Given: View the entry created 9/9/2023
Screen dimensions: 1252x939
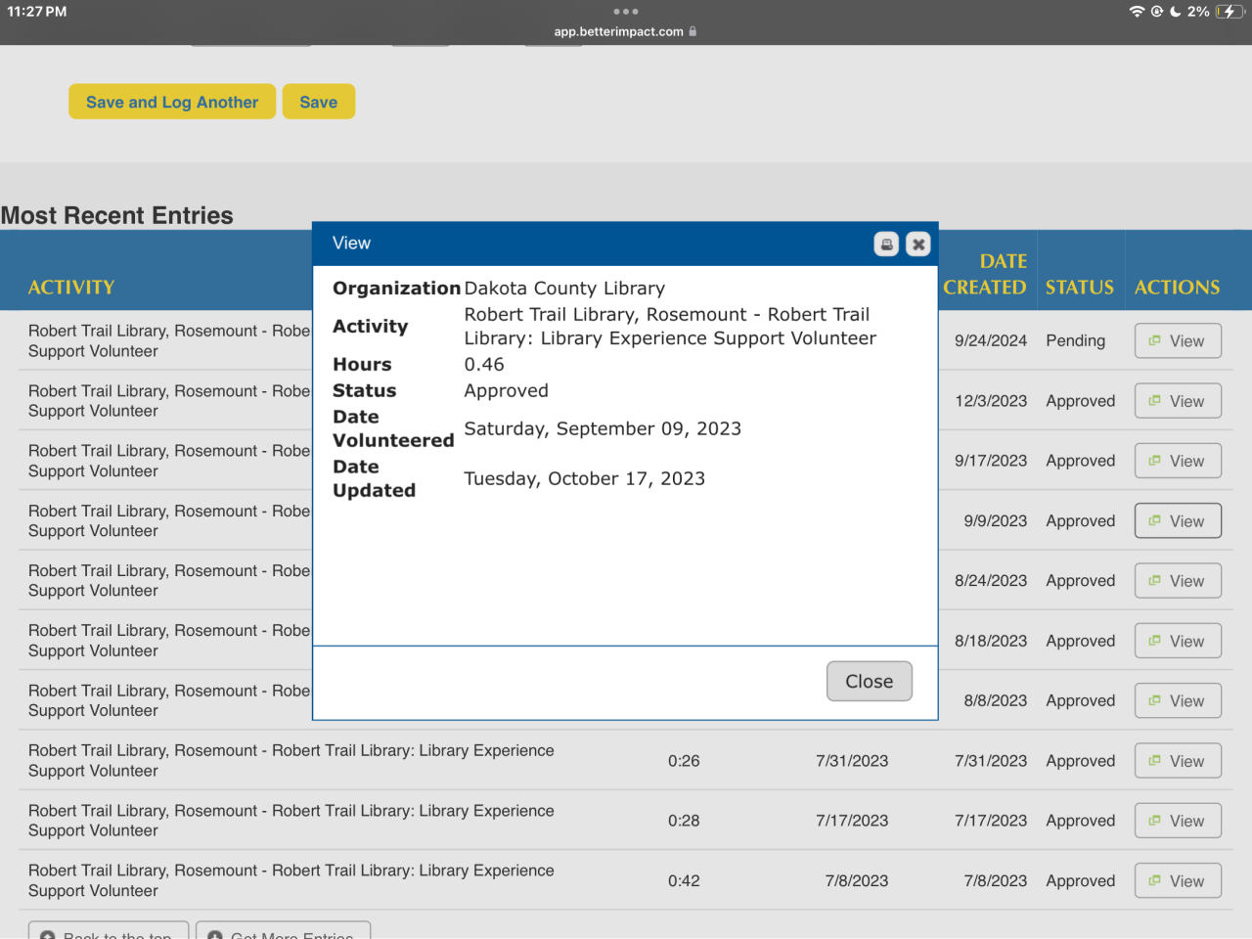Looking at the screenshot, I should tap(1178, 521).
